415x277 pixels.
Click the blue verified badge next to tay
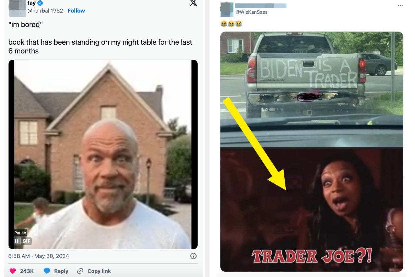(40, 3)
